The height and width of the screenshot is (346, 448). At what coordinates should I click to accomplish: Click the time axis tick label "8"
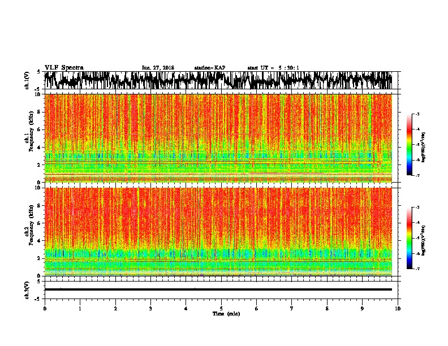[327, 309]
